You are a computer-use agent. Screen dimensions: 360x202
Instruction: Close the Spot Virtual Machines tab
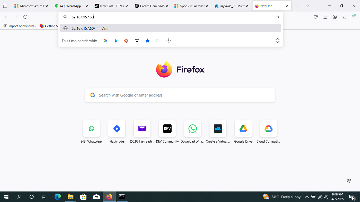click(207, 6)
